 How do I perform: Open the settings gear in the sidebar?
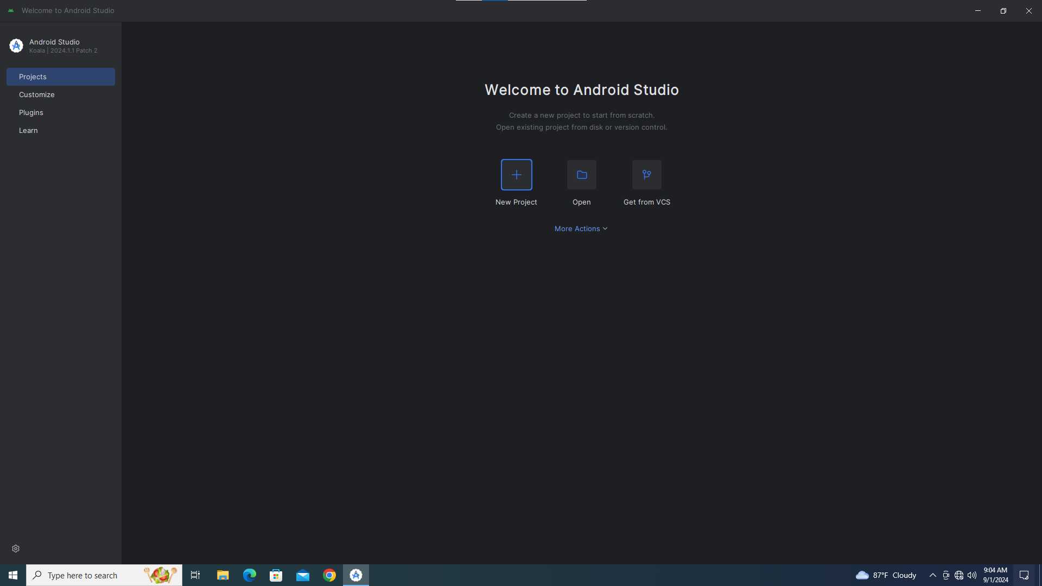coord(16,549)
